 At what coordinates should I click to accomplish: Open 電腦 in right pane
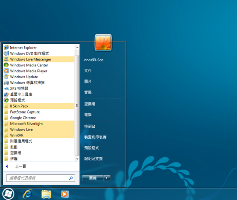pyautogui.click(x=88, y=115)
